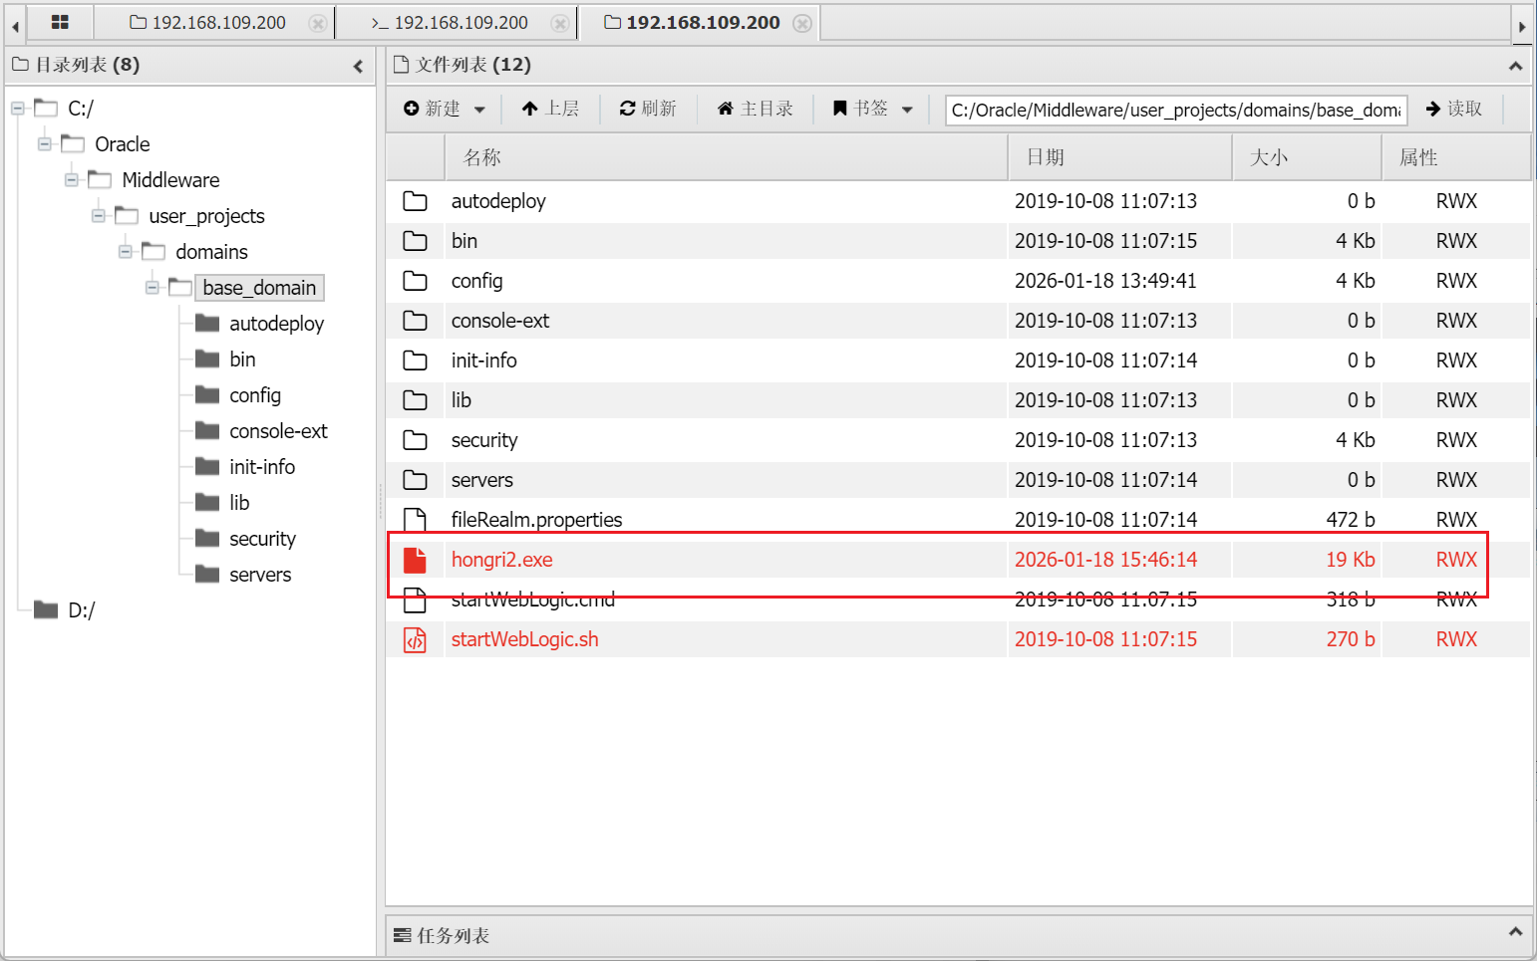Select security folder in the tree
The image size is (1537, 961).
point(262,539)
